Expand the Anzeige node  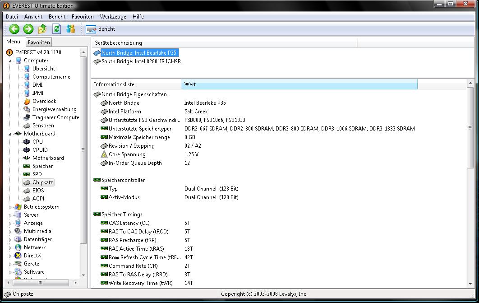(10, 224)
